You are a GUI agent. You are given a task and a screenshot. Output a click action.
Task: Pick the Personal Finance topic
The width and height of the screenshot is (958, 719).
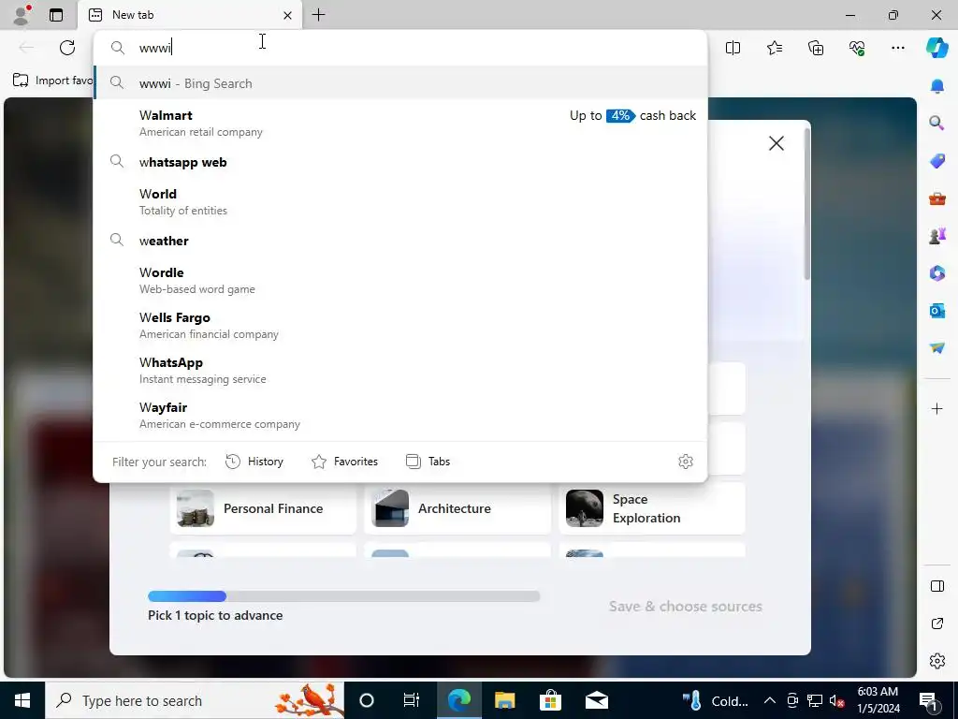point(263,508)
